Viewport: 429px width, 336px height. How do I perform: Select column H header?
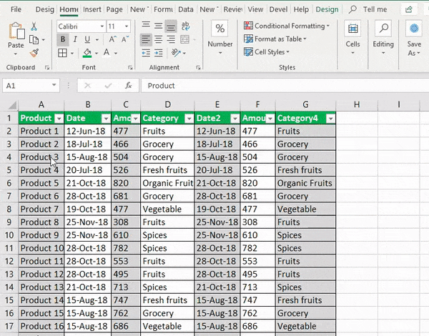(357, 104)
